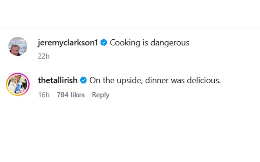Click the Reply link on thetallirish's comment
This screenshot has width=260, height=162.
[x=101, y=95]
